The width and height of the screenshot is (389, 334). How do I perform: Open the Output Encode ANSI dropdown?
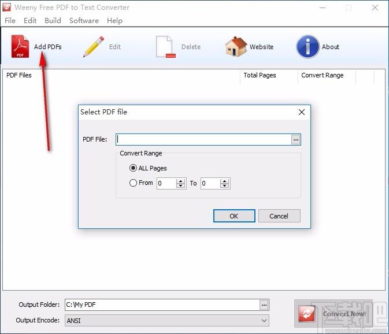tap(167, 321)
